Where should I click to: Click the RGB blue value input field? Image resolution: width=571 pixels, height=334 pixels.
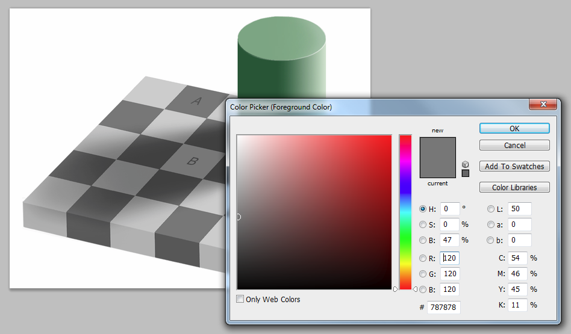point(450,289)
